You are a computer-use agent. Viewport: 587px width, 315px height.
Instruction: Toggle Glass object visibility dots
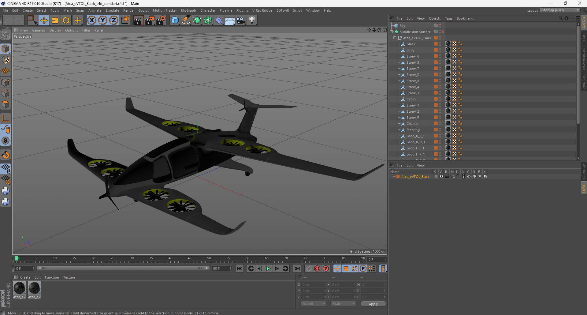click(440, 44)
